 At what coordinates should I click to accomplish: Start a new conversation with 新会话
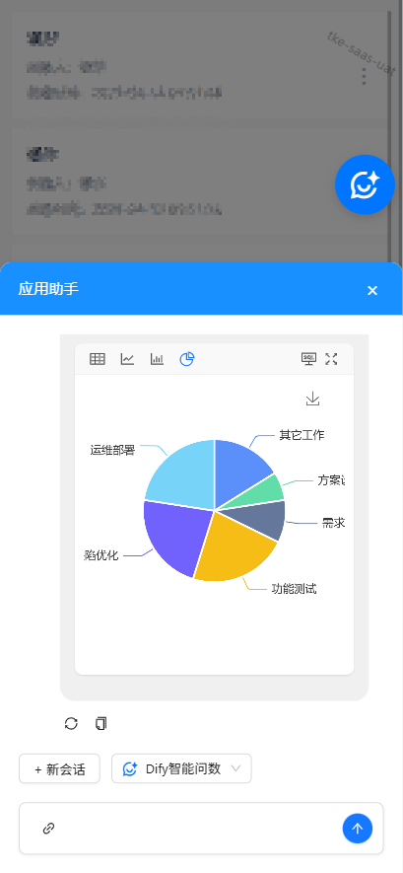coord(59,768)
